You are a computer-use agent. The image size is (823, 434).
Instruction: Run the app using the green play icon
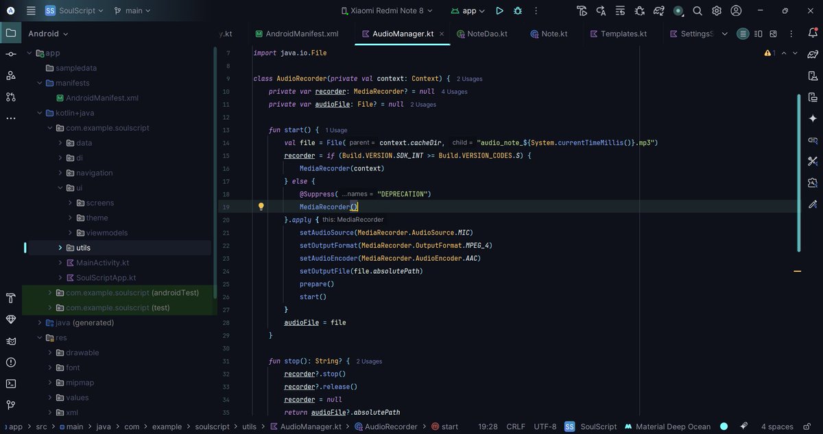(499, 10)
